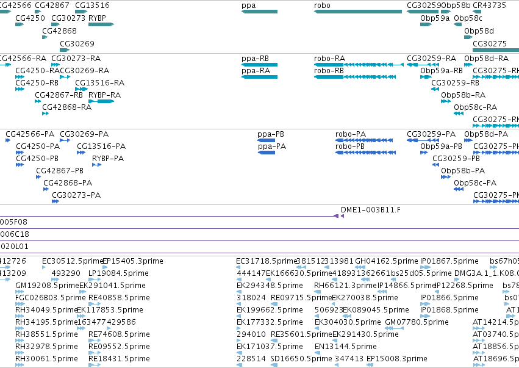Select the Obp58b-PA protein arrows

446,177
